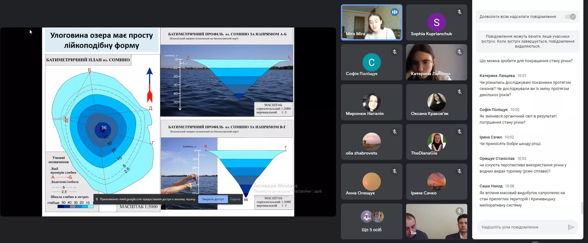Click muted mic icon on Анна Олещук tile
The height and width of the screenshot is (243, 588).
tap(395, 171)
